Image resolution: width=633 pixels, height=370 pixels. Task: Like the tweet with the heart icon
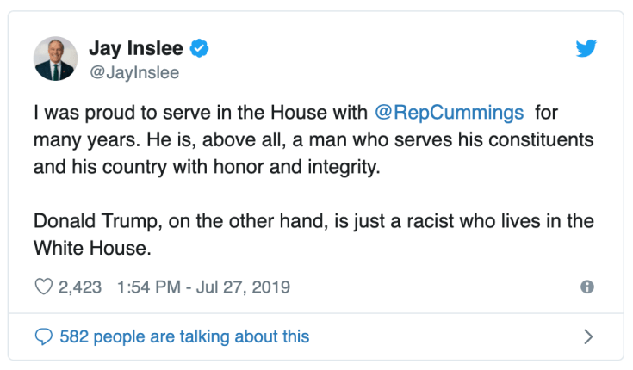tap(43, 287)
